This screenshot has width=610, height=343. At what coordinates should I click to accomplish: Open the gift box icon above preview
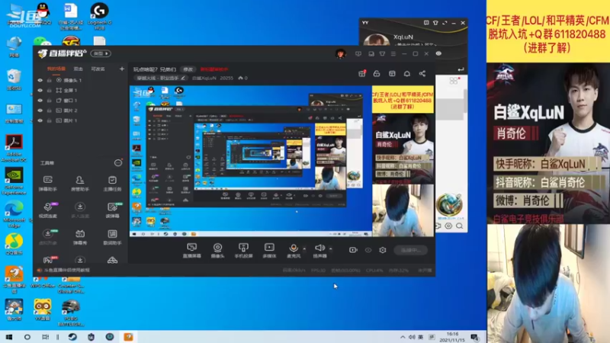361,73
